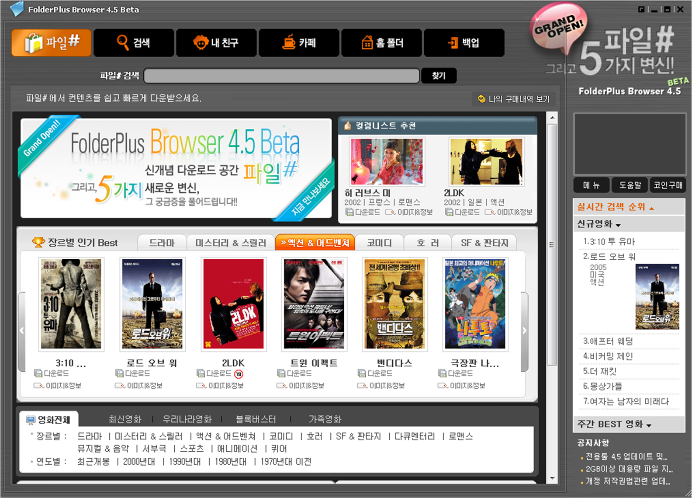Select the 미스터리 & 스릴러 genre tab

(x=230, y=243)
